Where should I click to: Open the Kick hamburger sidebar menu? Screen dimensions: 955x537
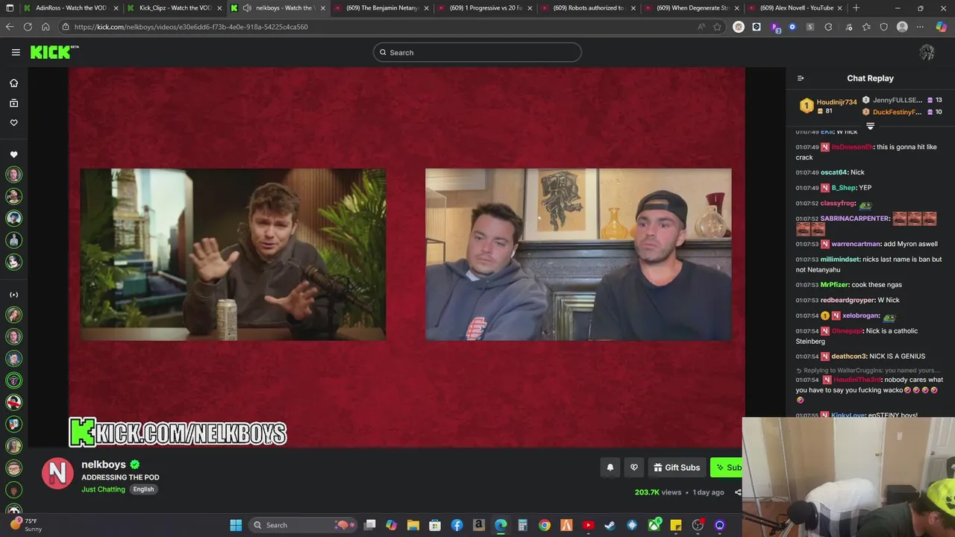click(16, 52)
